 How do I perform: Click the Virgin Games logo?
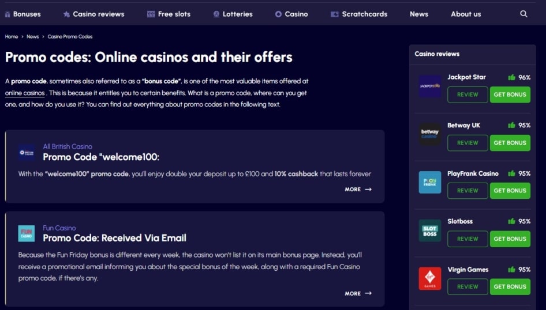pyautogui.click(x=430, y=278)
